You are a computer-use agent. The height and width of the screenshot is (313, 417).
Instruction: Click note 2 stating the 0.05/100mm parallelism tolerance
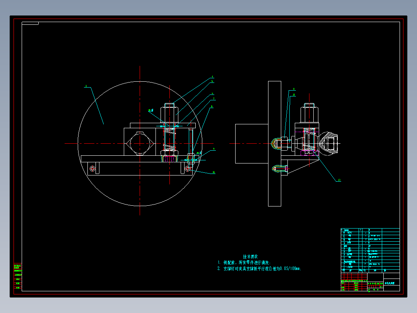[x=259, y=268]
